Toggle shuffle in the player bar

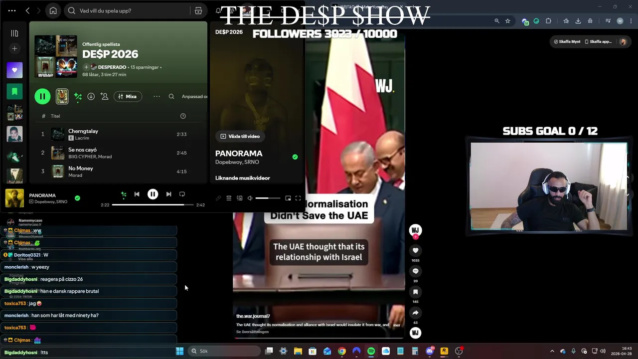124,194
